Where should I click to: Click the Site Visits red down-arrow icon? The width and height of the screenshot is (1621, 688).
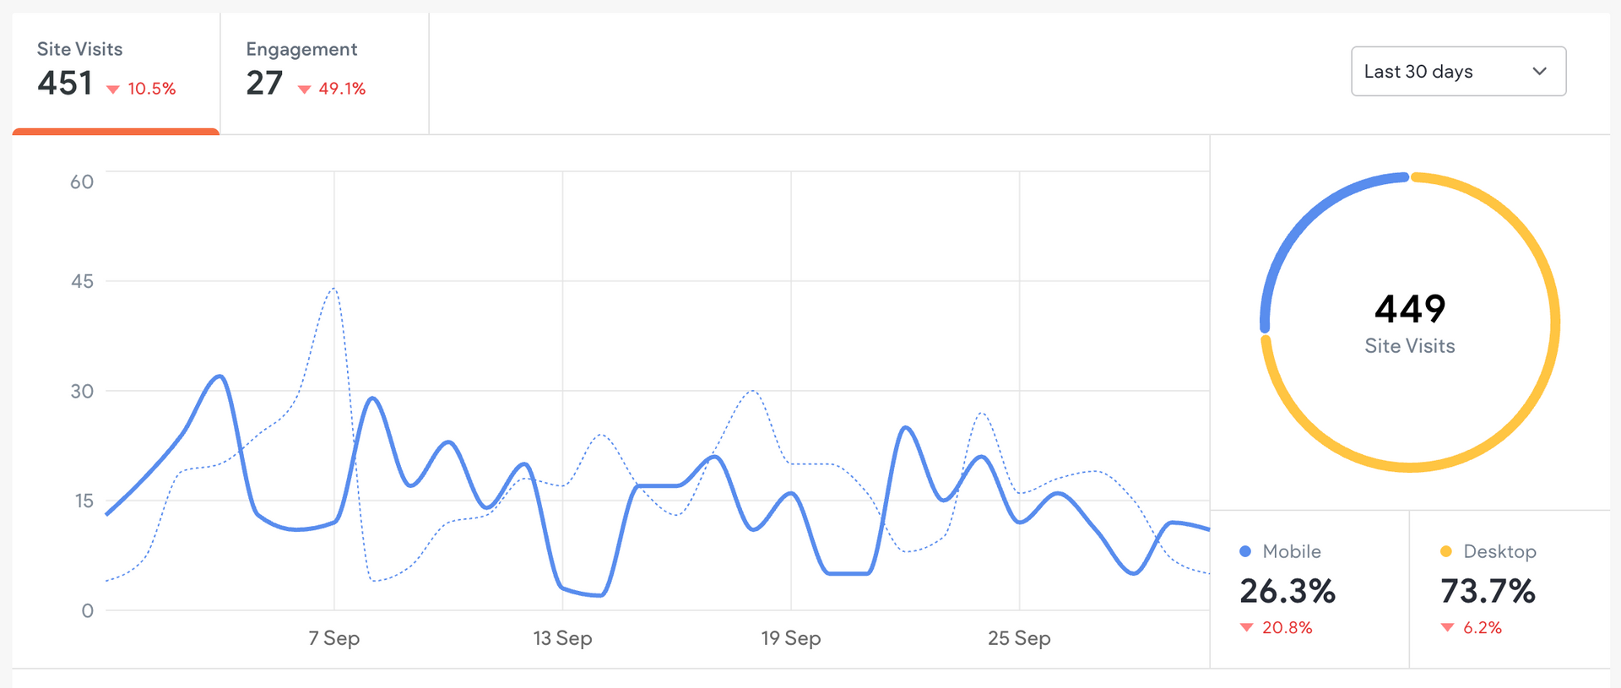tap(113, 89)
